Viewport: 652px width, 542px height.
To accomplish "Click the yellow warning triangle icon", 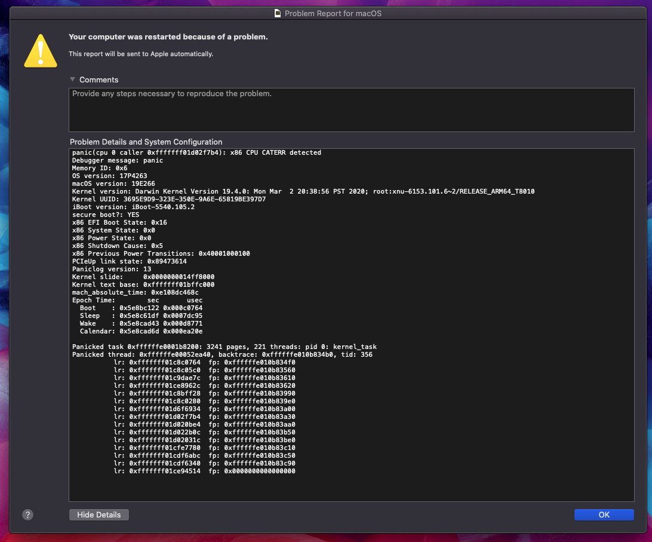I will click(41, 51).
